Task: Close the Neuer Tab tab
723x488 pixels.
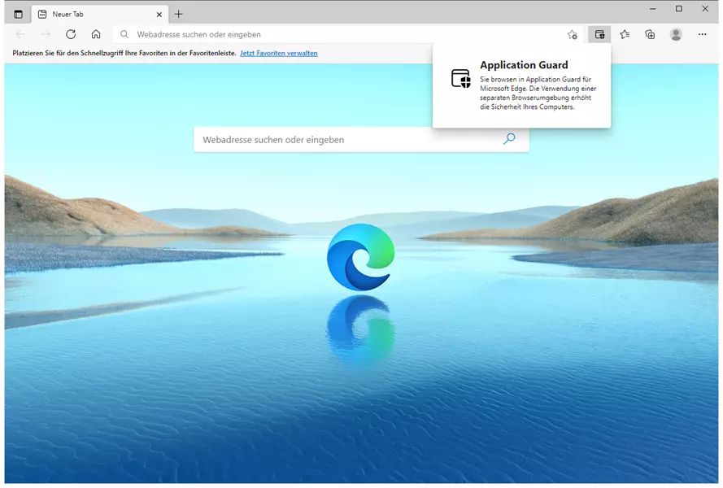Action: (158, 14)
